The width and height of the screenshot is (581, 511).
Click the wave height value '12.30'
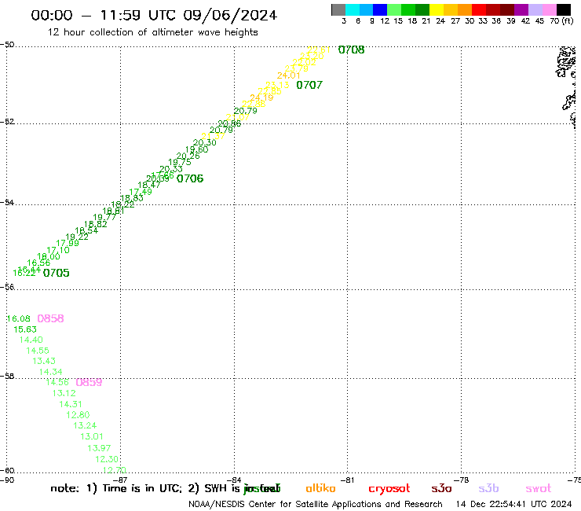[107, 459]
